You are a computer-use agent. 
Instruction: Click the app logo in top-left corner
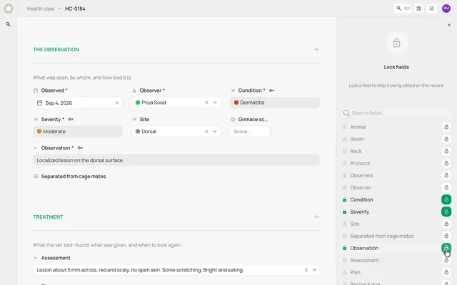tap(9, 9)
